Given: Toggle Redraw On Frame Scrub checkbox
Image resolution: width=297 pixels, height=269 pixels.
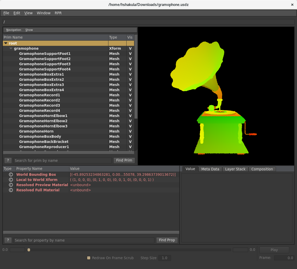Looking at the screenshot, I should tap(89, 258).
